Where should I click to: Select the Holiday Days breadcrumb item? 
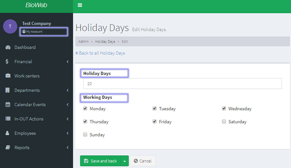tap(105, 41)
